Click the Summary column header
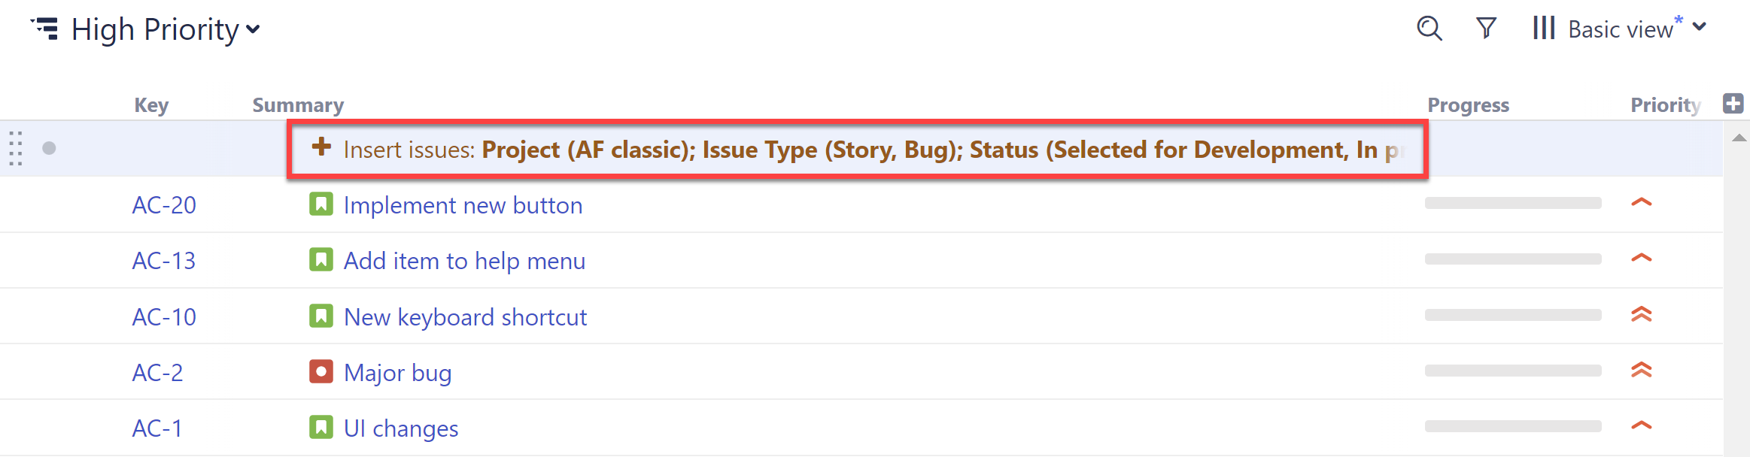The width and height of the screenshot is (1750, 457). point(298,105)
